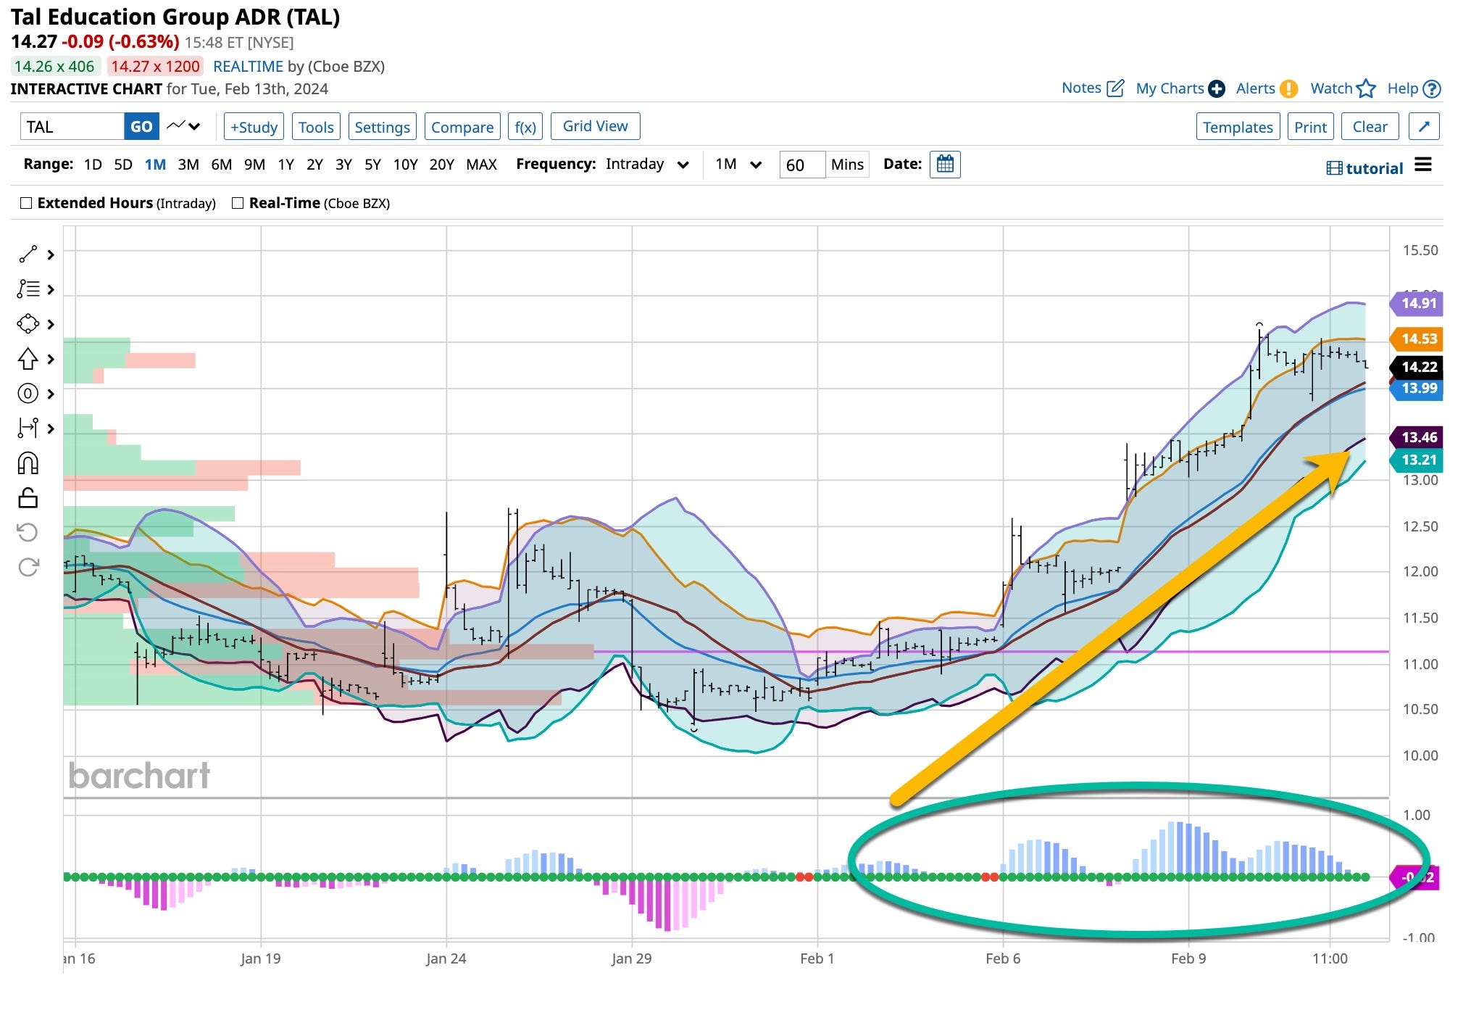Select the up arrow marker tool
Image resolution: width=1471 pixels, height=1015 pixels.
(28, 359)
